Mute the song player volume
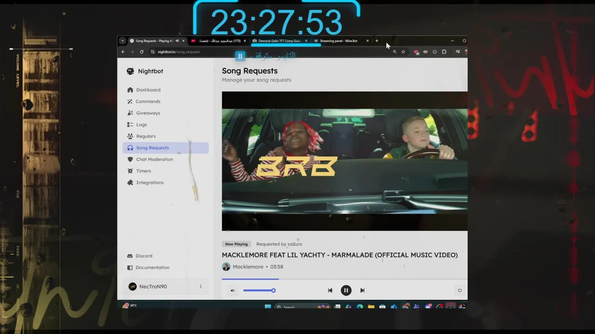The width and height of the screenshot is (595, 334). coord(232,290)
